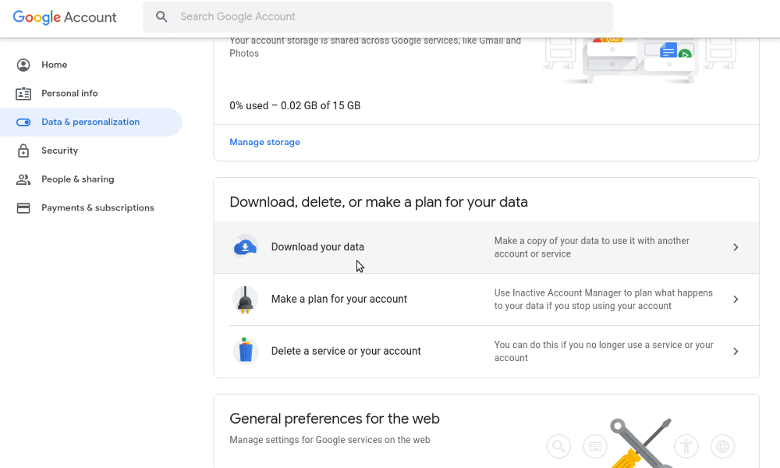Expand the Download your data chevron
Image resolution: width=780 pixels, height=468 pixels.
point(736,247)
